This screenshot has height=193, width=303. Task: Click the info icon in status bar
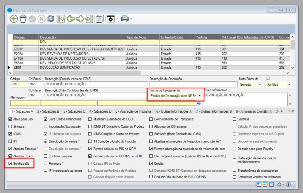coord(288,184)
